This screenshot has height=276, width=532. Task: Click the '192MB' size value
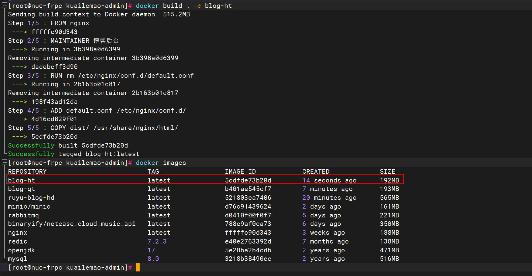coord(389,180)
